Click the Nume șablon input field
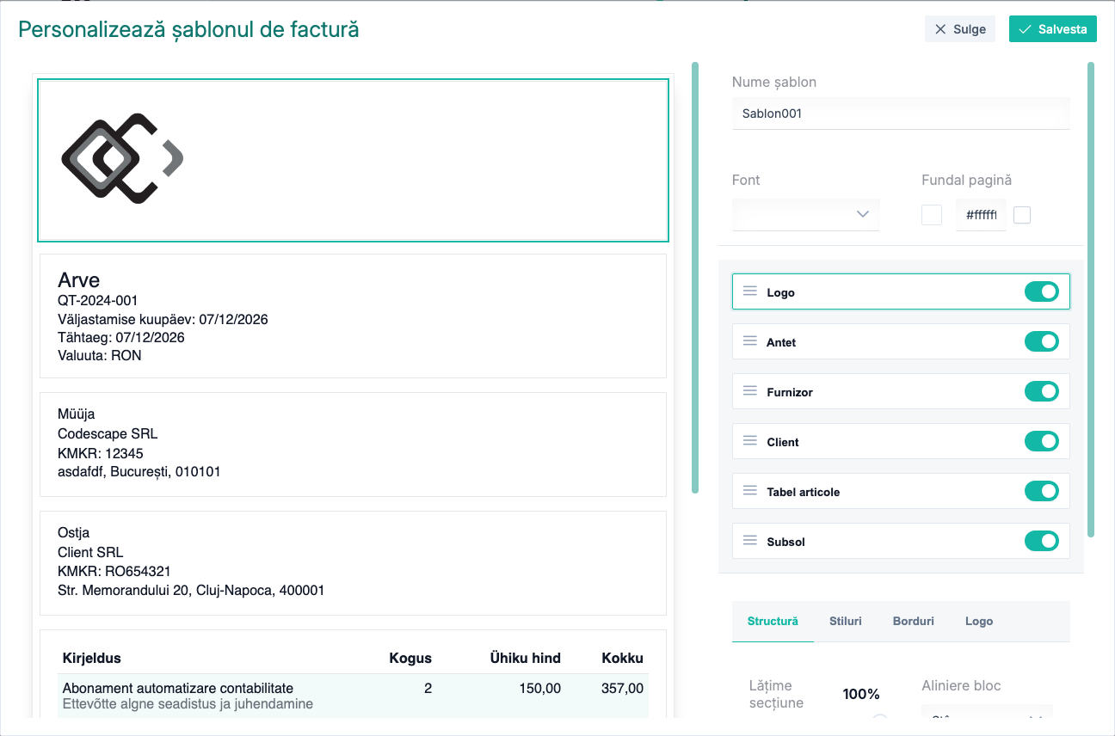1115x736 pixels. click(901, 113)
